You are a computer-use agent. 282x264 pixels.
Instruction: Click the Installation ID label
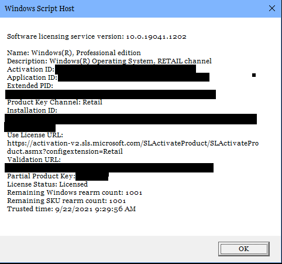[32, 110]
